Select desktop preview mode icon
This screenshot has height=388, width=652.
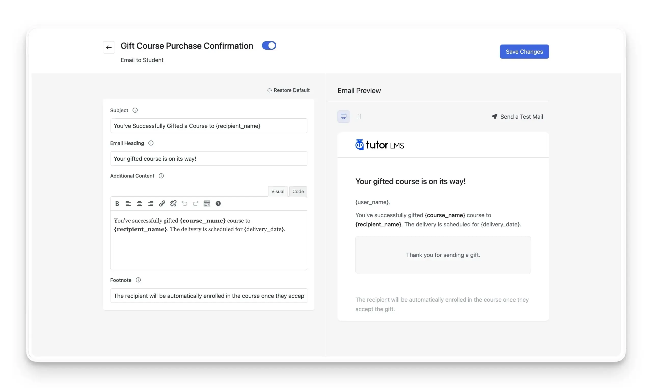343,117
